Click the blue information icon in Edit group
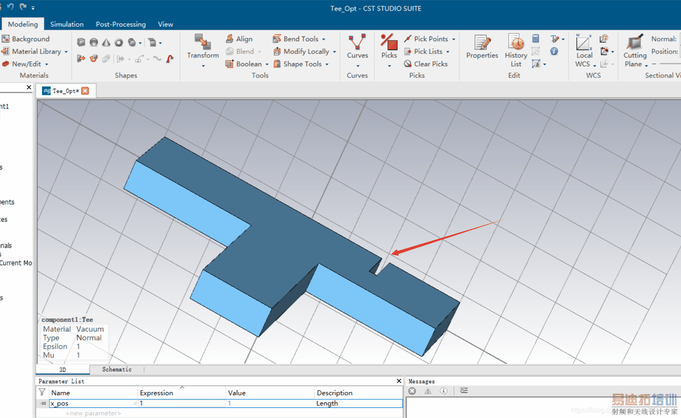681x418 pixels. point(554,51)
